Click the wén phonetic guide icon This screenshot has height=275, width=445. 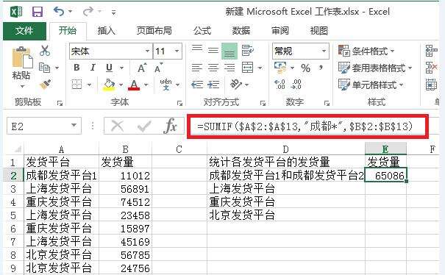pos(165,85)
